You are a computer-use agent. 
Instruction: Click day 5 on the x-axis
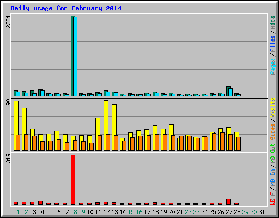click(x=51, y=212)
